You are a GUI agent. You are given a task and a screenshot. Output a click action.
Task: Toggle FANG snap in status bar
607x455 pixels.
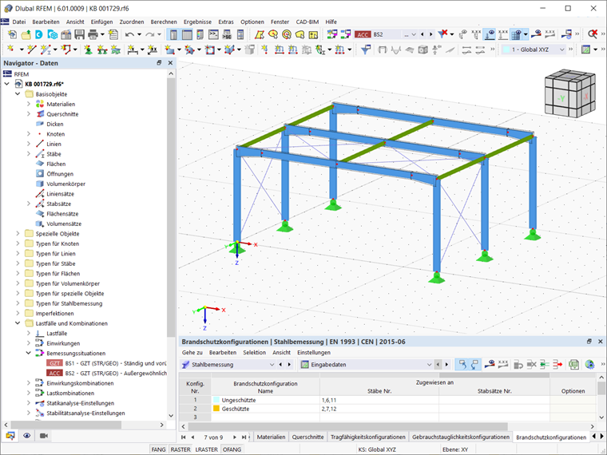pos(158,449)
